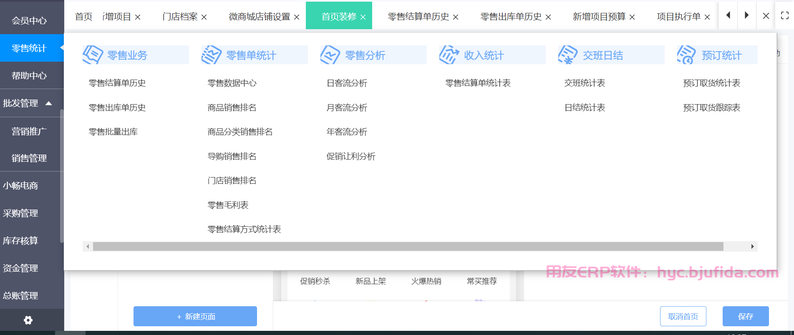Click the 取消首页 button
Image resolution: width=794 pixels, height=335 pixels.
[683, 316]
